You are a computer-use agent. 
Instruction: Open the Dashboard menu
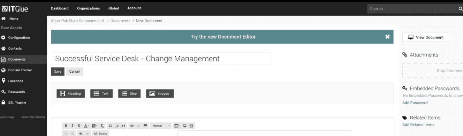coord(60,8)
